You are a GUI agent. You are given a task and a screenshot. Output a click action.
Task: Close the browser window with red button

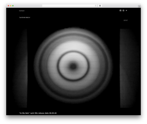(x=9, y=6)
